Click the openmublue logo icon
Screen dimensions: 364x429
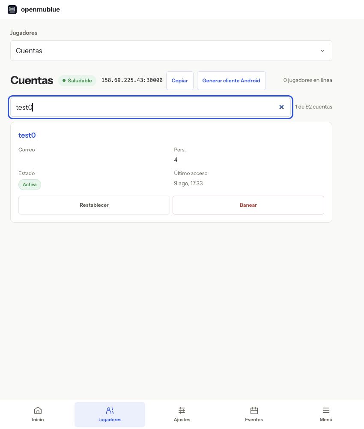pos(12,9)
